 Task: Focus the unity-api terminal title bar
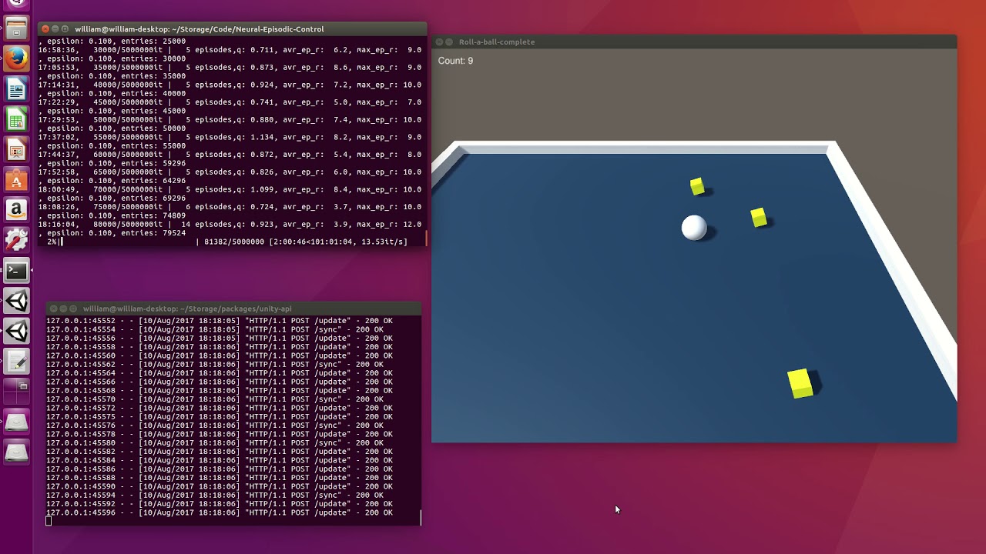pyautogui.click(x=234, y=309)
